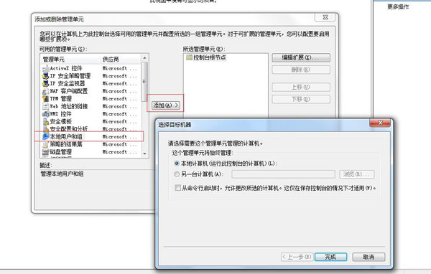
Task: Select the 控制台根节点 text in selected list
Action: pos(210,57)
